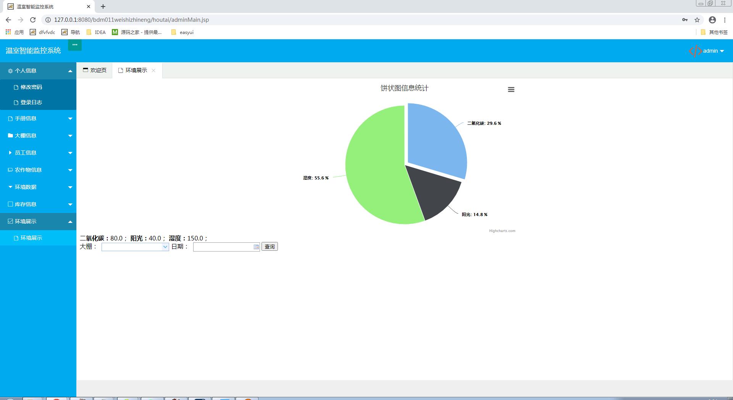The height and width of the screenshot is (400, 733).
Task: Open a new browser tab
Action: (x=103, y=6)
